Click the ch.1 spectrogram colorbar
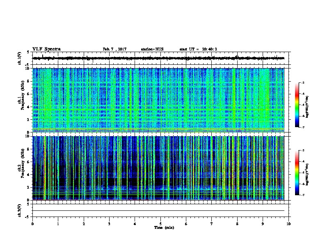The height and width of the screenshot is (251, 325). tap(297, 105)
